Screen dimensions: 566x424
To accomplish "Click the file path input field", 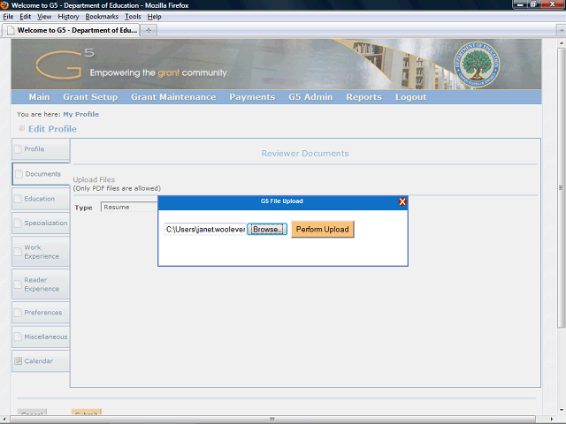I will tap(205, 230).
